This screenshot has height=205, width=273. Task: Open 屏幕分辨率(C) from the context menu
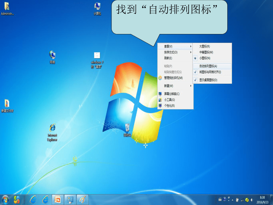[175, 94]
